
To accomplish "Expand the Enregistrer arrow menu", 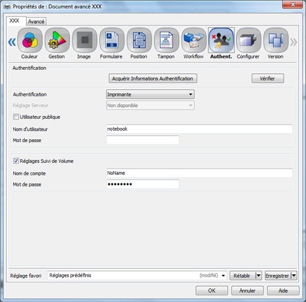I will (x=294, y=275).
